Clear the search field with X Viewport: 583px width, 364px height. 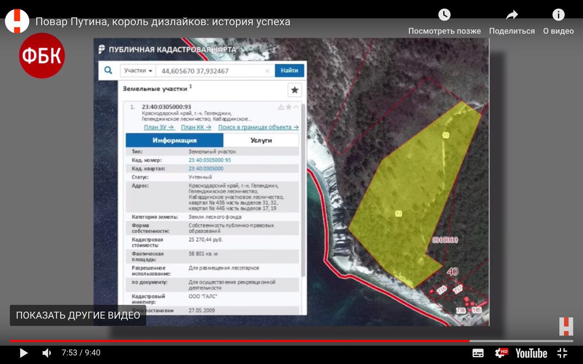[267, 71]
